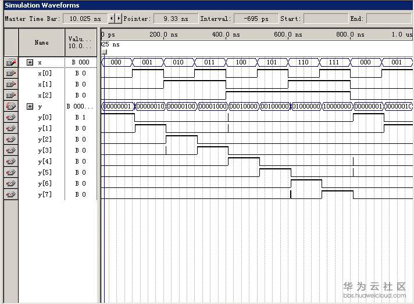Click the 010 segment of x waveform
Image resolution: width=414 pixels, height=304 pixels.
point(179,62)
